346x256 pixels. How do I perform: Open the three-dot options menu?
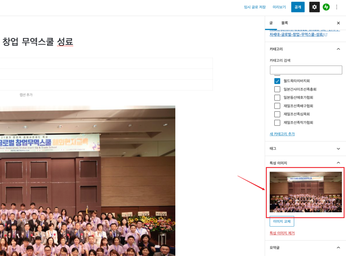coord(337,7)
